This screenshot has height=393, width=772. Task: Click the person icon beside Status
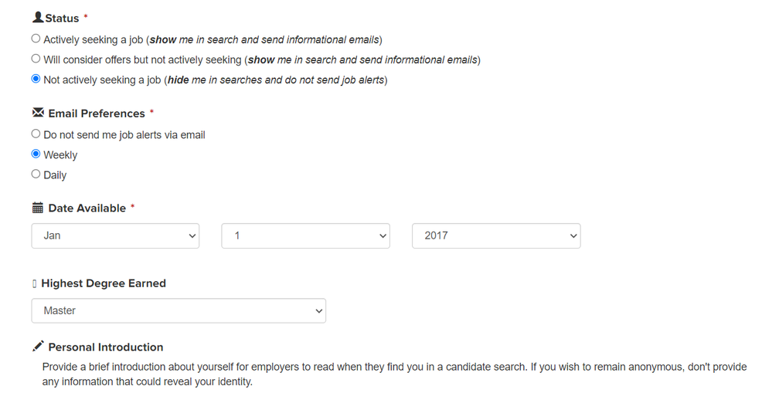[x=38, y=17]
